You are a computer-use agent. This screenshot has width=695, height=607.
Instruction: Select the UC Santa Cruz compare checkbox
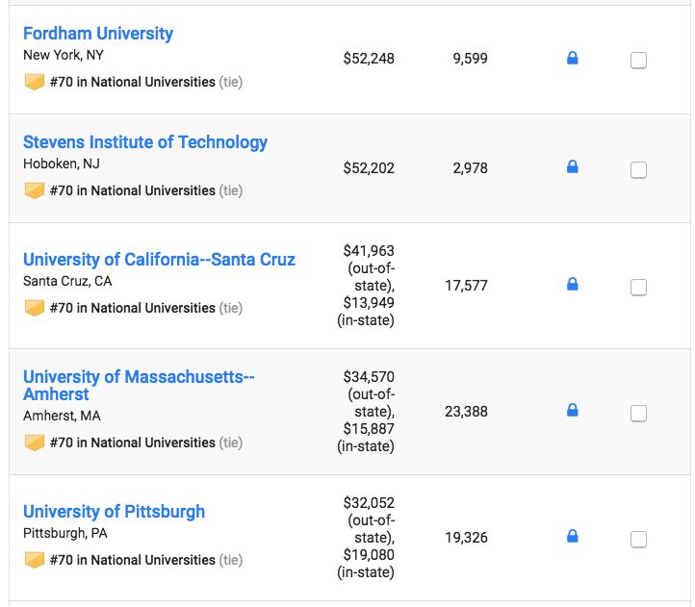638,287
